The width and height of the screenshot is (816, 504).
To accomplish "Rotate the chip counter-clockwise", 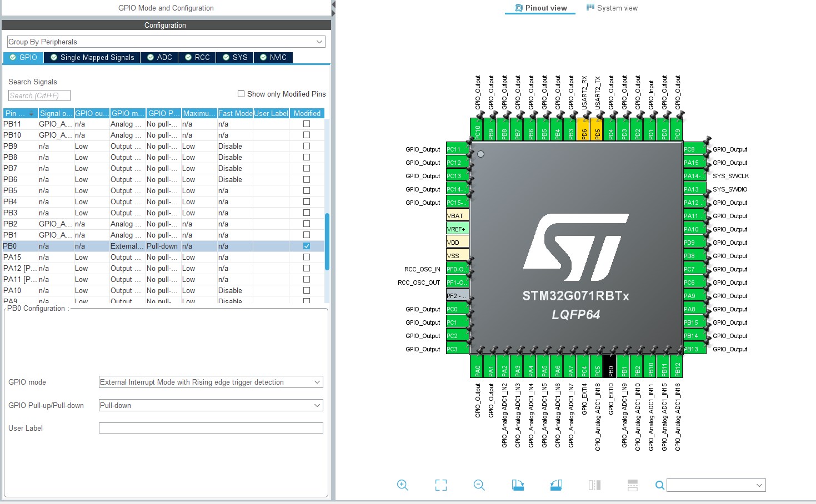I will coord(556,485).
